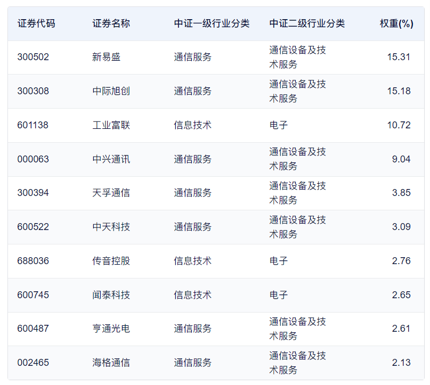
Task: Click the 中证一级行业分类 column header
Action: click(212, 23)
